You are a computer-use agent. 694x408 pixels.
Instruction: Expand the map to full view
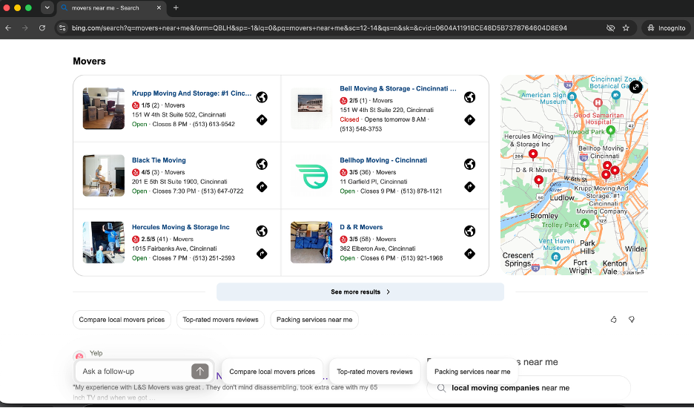coord(635,87)
